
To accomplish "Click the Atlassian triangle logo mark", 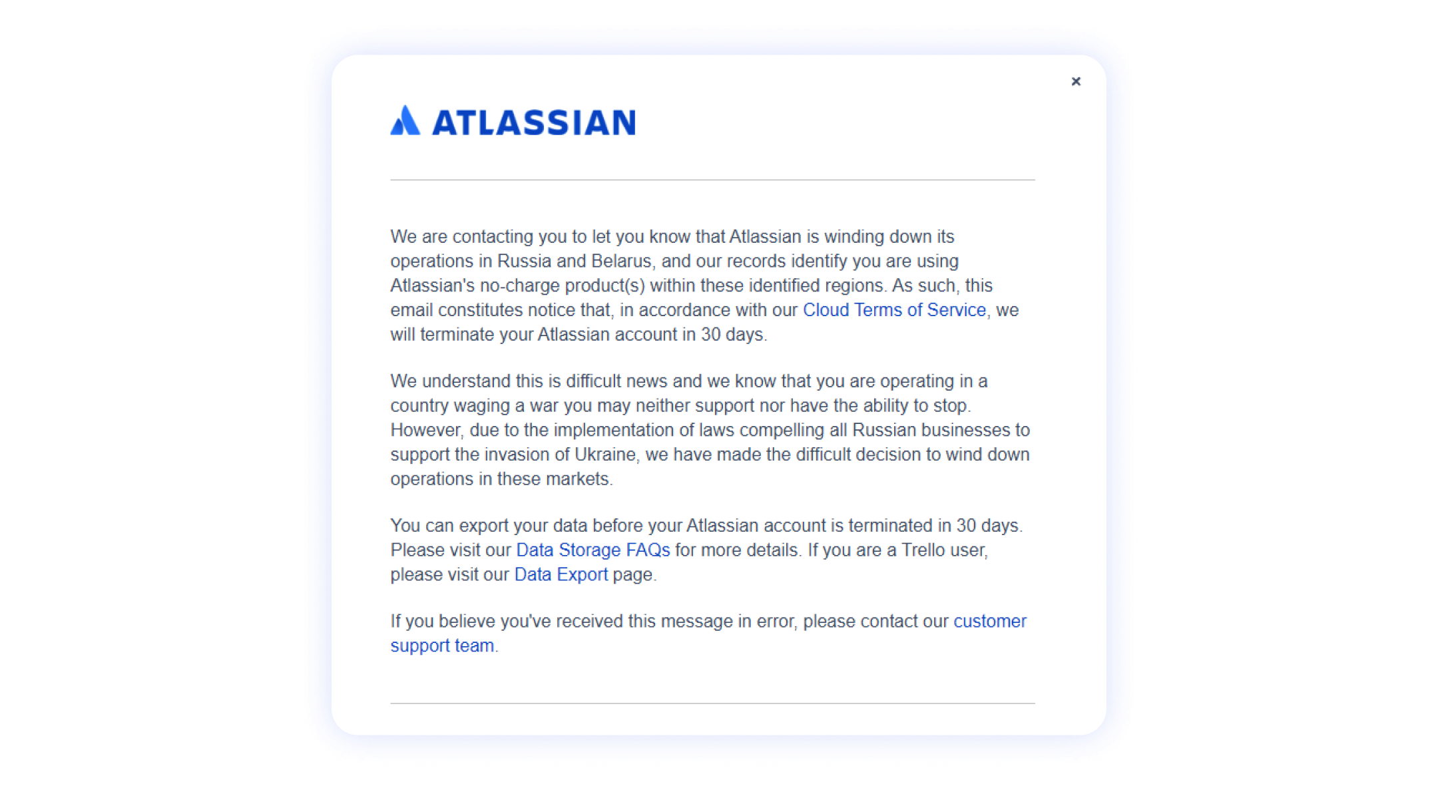I will tap(405, 120).
